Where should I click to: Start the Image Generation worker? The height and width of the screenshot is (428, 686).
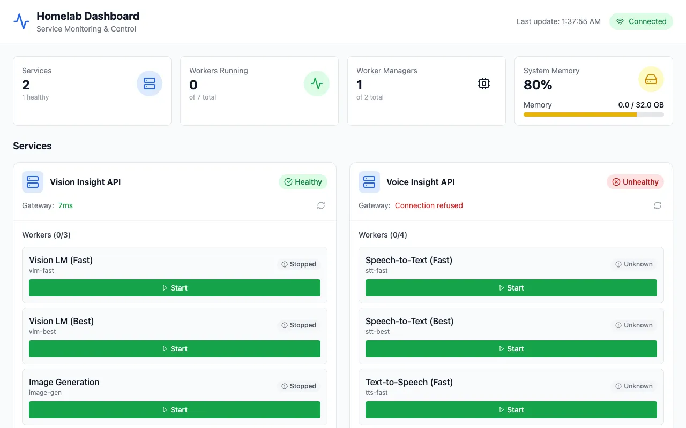tap(175, 410)
